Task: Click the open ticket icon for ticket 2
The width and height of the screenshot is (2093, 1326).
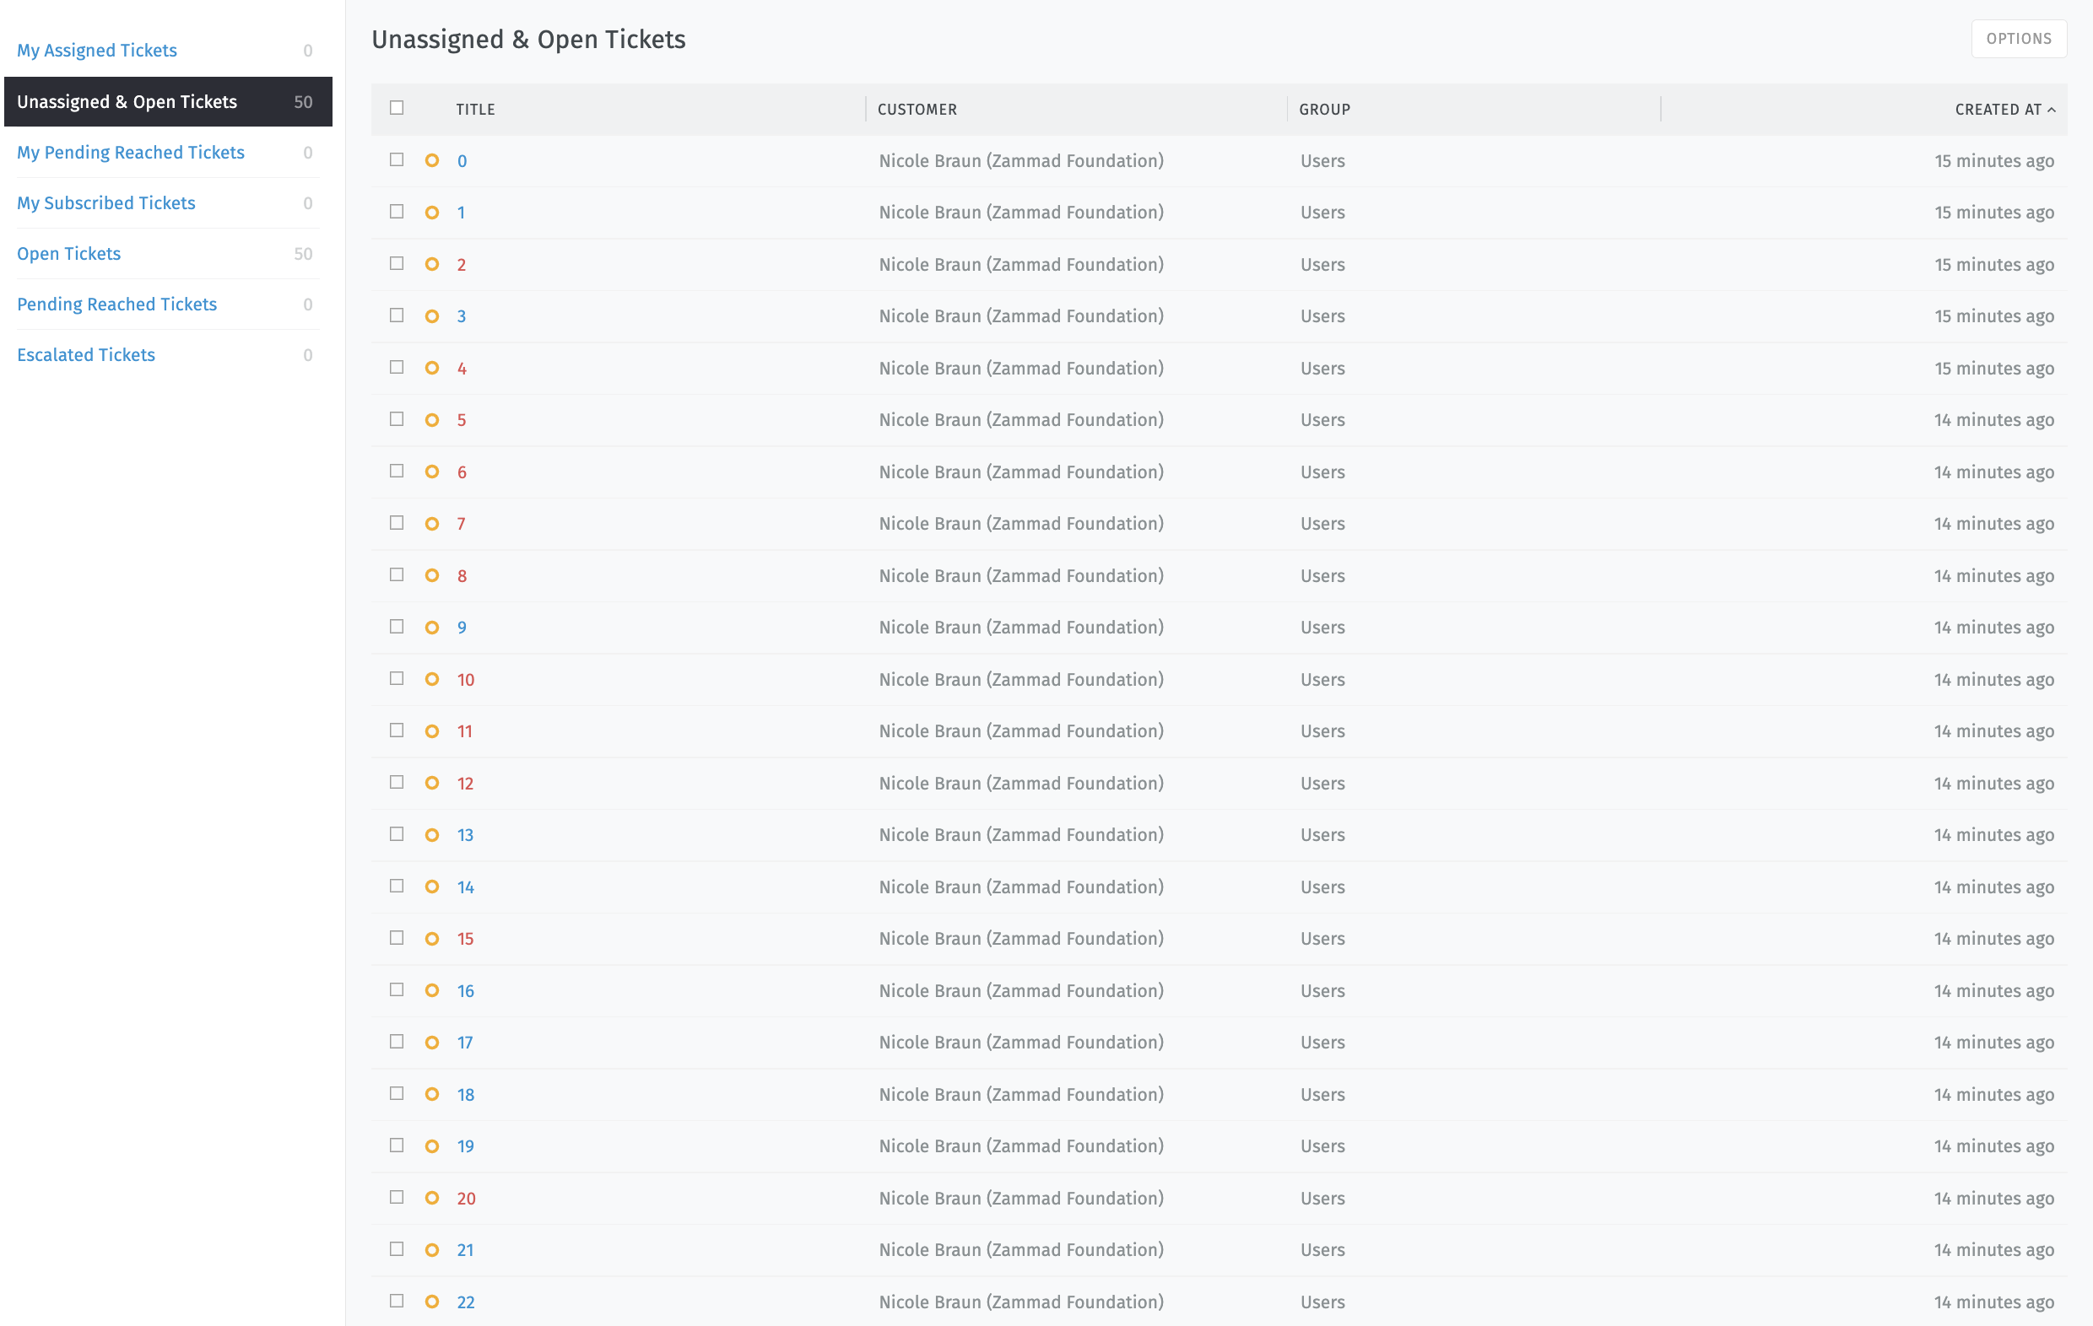Action: 432,264
